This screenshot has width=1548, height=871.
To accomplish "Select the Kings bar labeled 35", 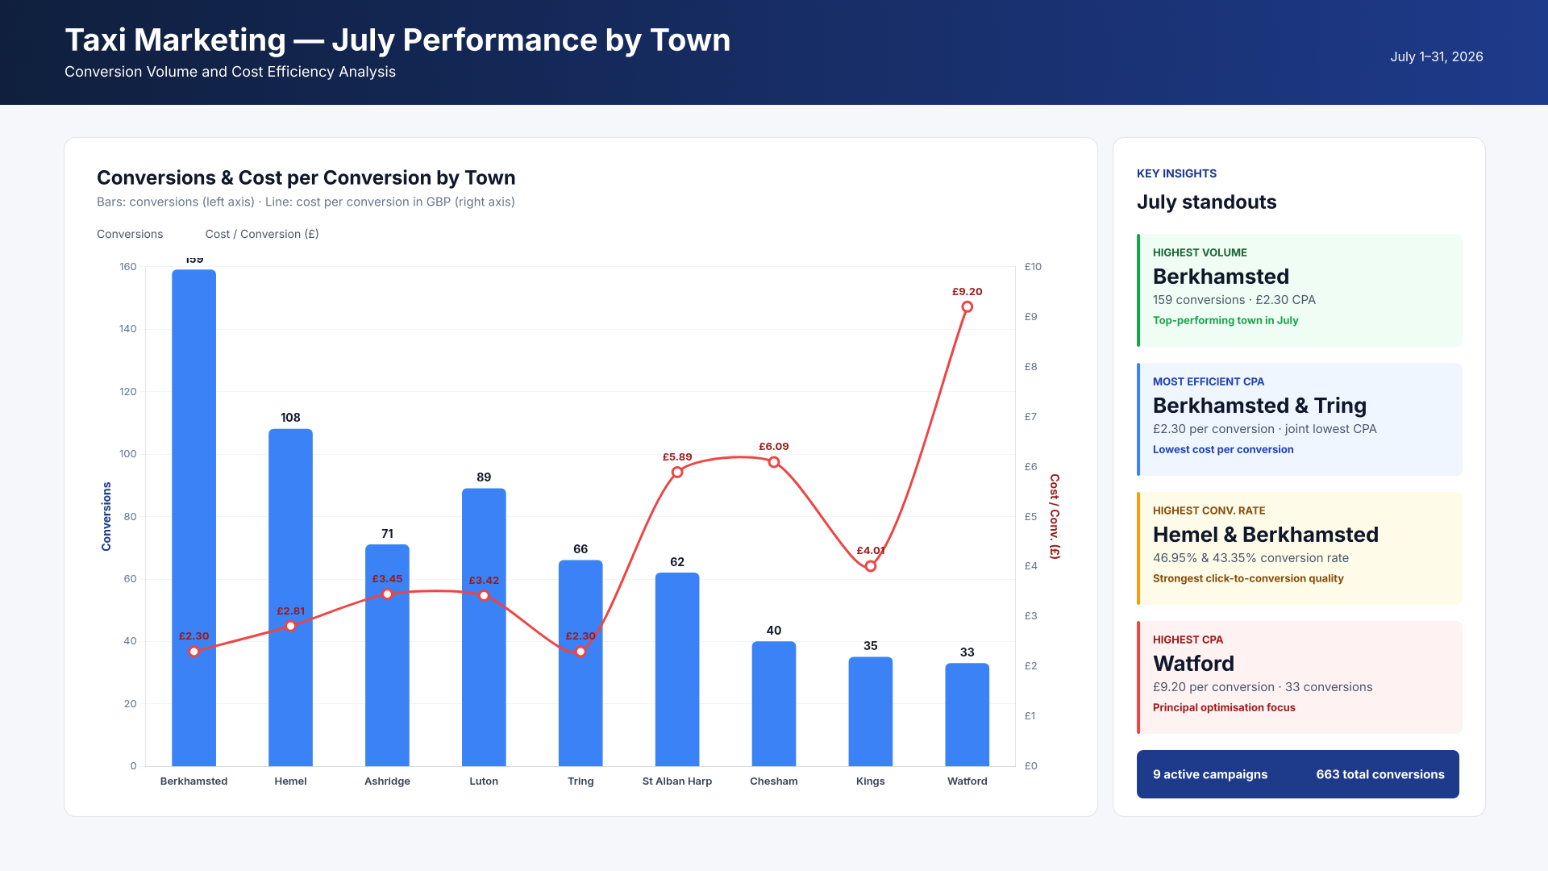I will point(871,711).
